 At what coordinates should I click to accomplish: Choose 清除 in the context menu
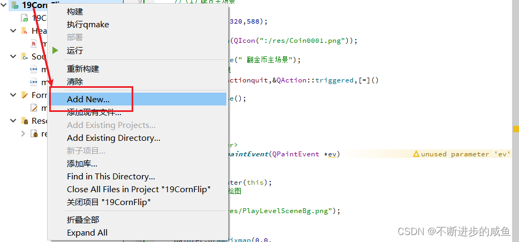click(x=138, y=82)
